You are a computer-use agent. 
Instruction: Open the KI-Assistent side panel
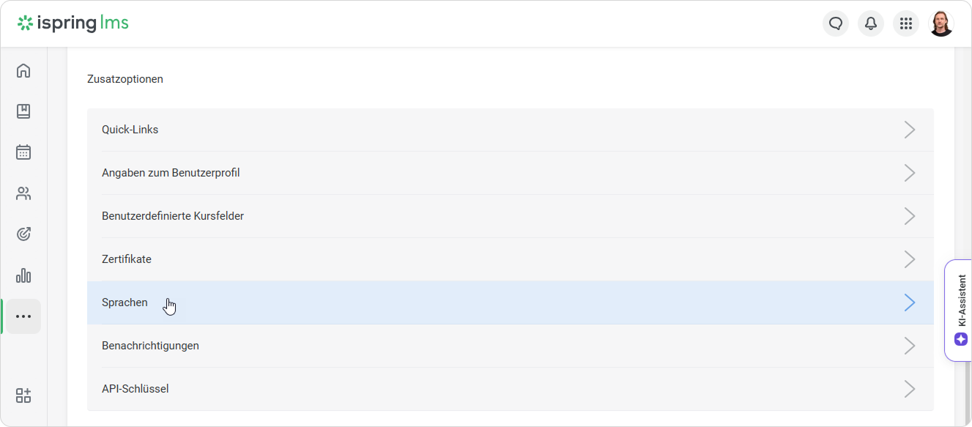pyautogui.click(x=960, y=310)
